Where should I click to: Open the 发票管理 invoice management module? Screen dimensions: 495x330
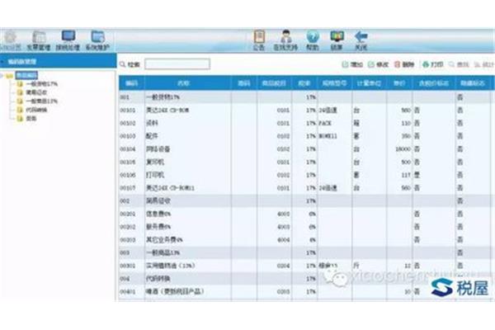pyautogui.click(x=38, y=41)
